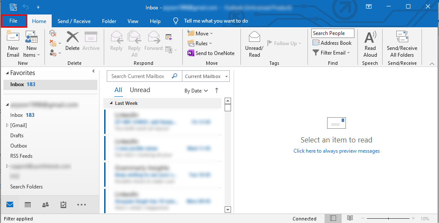Viewport: 439px width, 223px height.
Task: Click Tell me what you want to do
Action: tap(216, 21)
